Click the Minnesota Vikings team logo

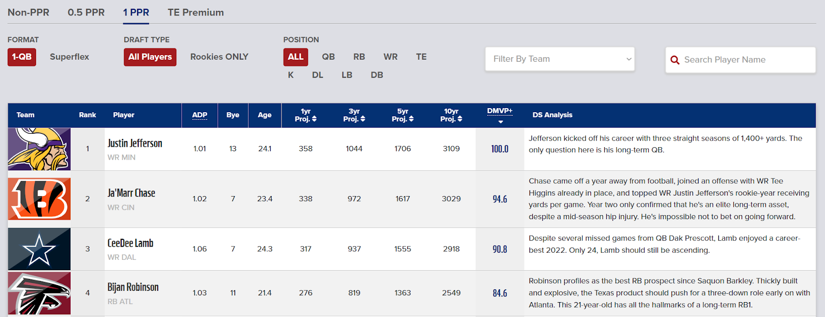(39, 149)
